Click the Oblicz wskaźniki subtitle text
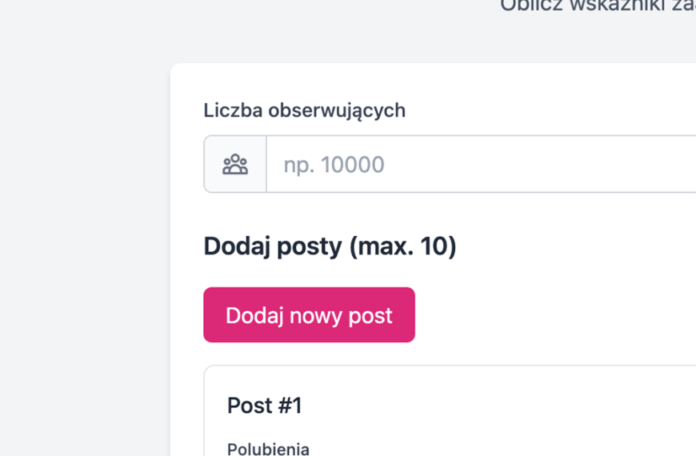Viewport: 696px width, 456px height. coord(597,6)
